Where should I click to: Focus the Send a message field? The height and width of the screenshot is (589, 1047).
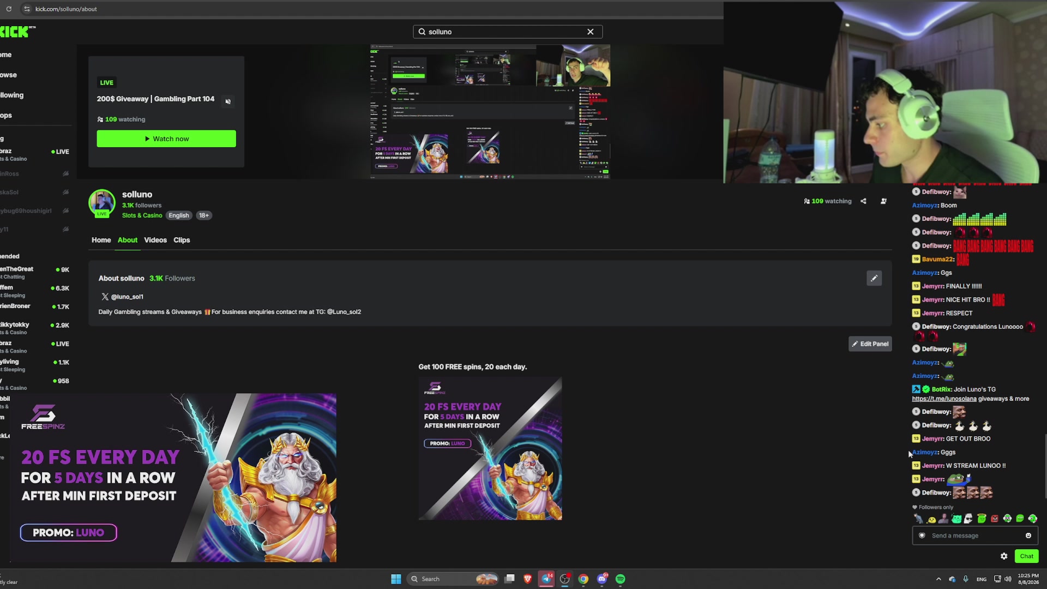[976, 536]
